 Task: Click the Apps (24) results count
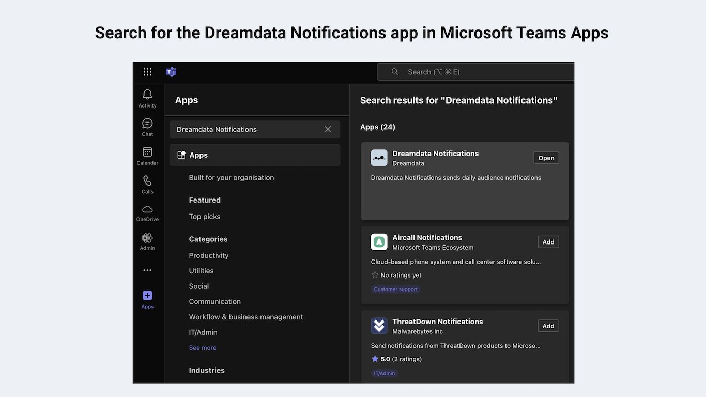[x=378, y=127]
